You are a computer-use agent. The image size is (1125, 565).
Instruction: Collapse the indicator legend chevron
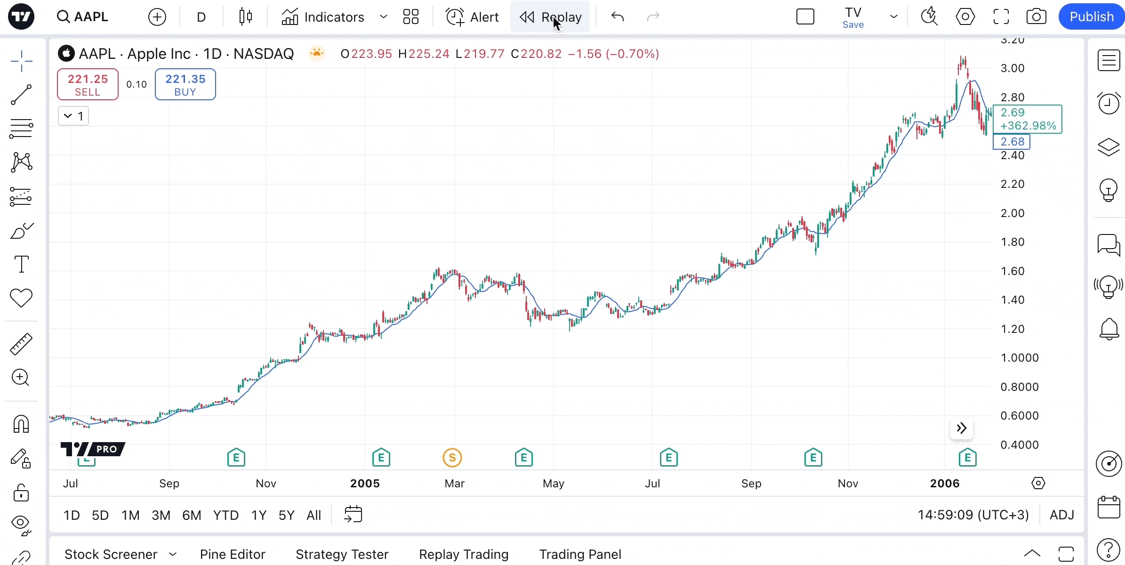[x=68, y=116]
